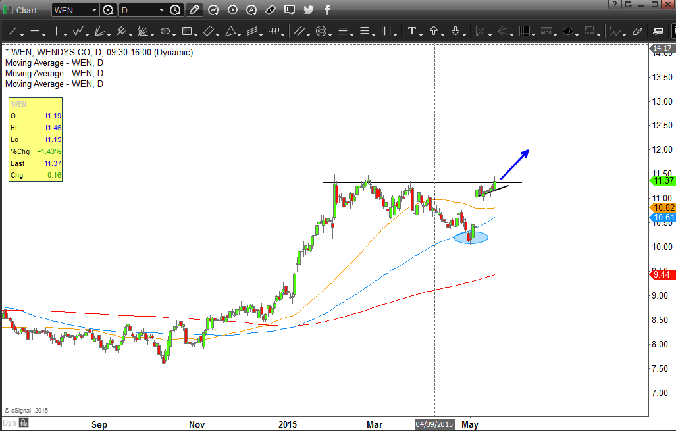This screenshot has width=676, height=431.
Task: Click the eraser tool
Action: coord(637,31)
